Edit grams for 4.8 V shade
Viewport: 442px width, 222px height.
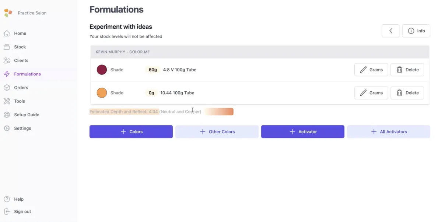tap(371, 70)
